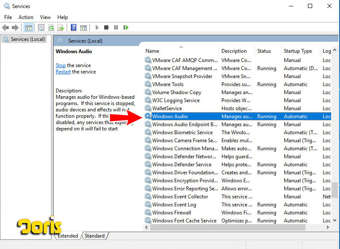Close the Services window

coord(329,6)
